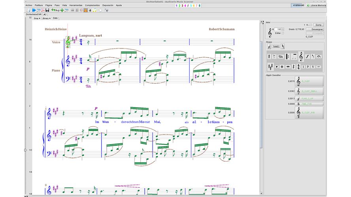This screenshot has height=197, width=351.
Task: Open the Vista menu
Action: [x=64, y=5]
